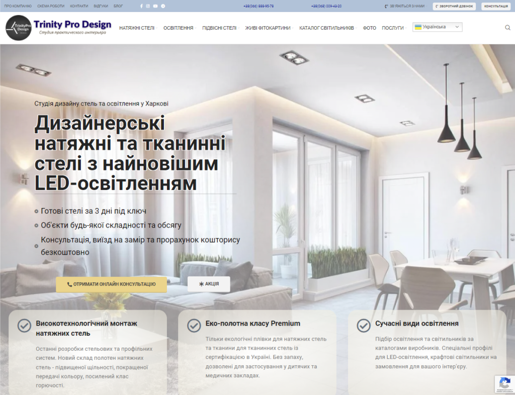Open the Українська language dropdown
The height and width of the screenshot is (395, 515).
coord(437,27)
